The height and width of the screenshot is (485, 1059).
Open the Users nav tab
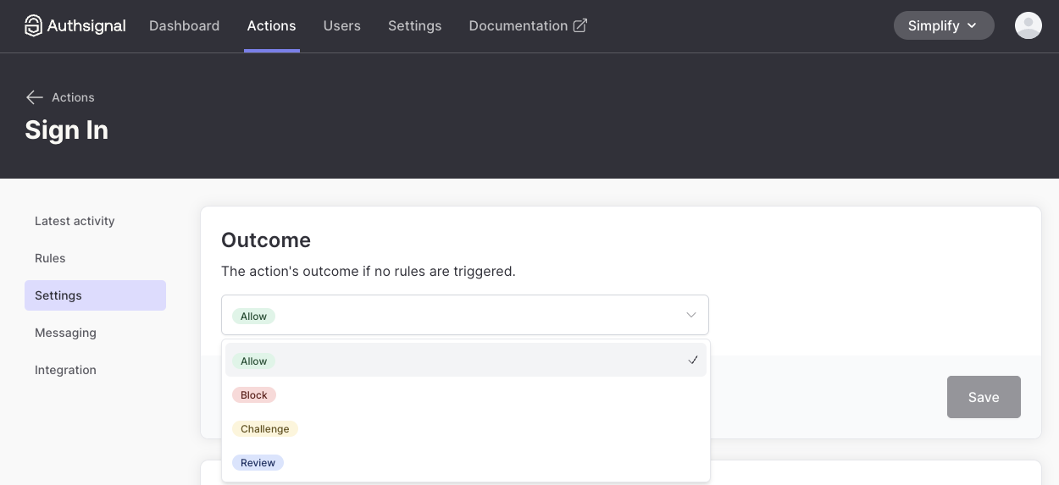(342, 25)
